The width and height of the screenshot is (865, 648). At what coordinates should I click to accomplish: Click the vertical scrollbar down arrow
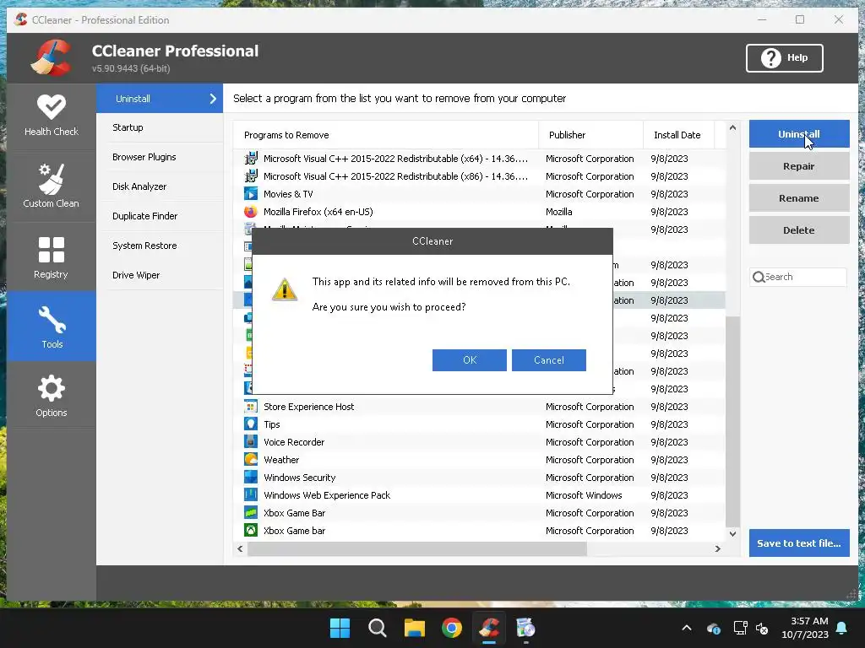(x=732, y=533)
